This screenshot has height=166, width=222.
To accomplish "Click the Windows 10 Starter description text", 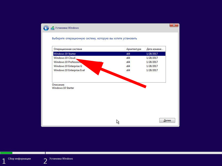I will coord(63,88).
